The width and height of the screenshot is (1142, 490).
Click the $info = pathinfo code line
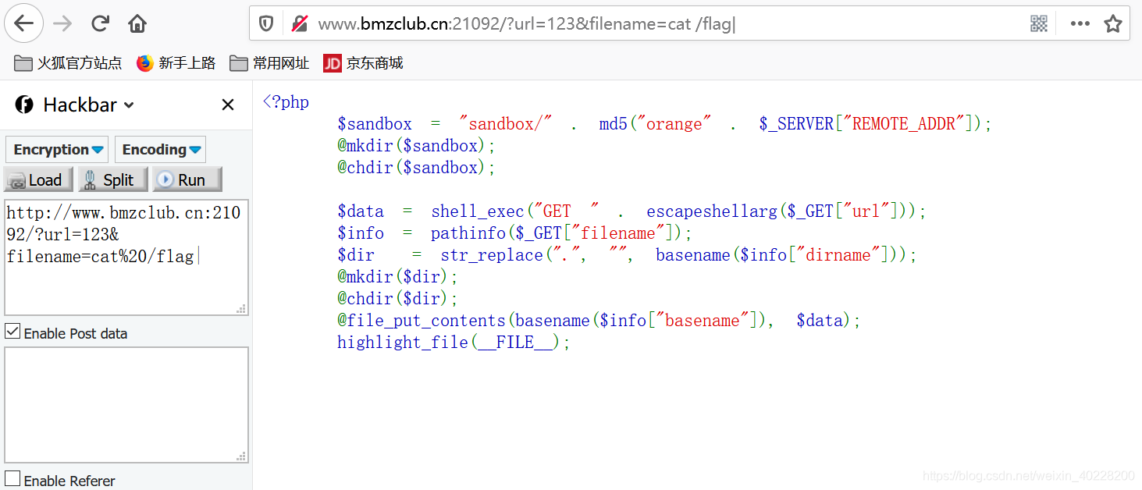514,233
